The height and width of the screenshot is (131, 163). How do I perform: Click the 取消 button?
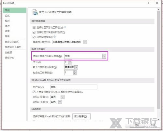[153, 125]
